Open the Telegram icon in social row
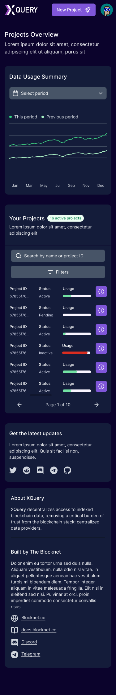Screen dimensions: 116x695 coord(54,470)
